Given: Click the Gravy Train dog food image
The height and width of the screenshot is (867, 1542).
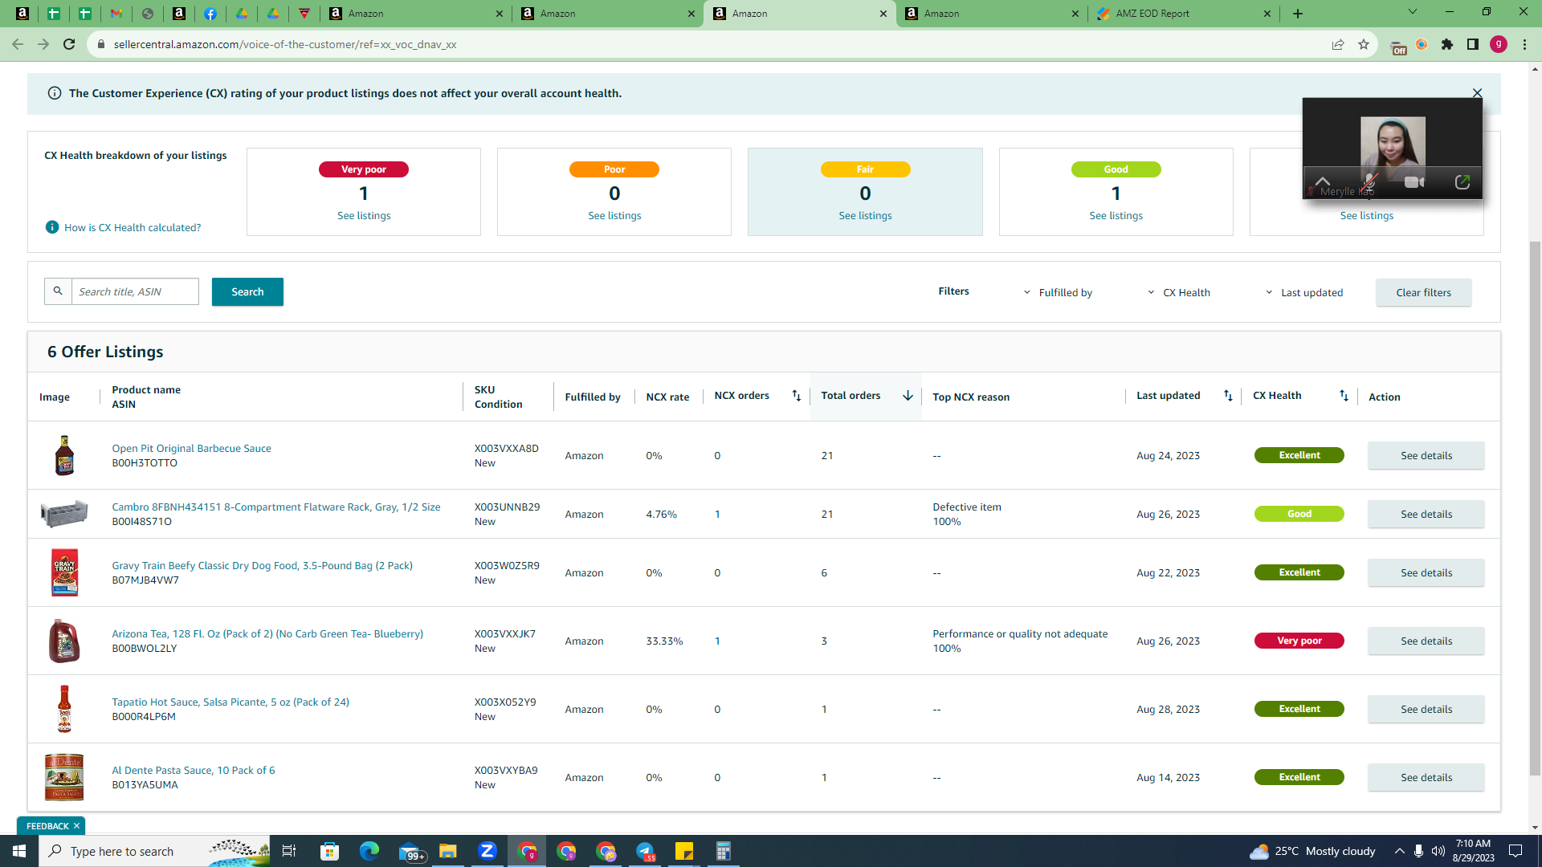Looking at the screenshot, I should click(64, 572).
